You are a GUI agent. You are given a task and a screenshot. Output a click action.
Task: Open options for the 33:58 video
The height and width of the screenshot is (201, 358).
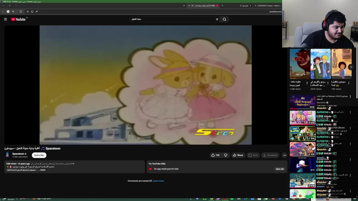pyautogui.click(x=350, y=97)
